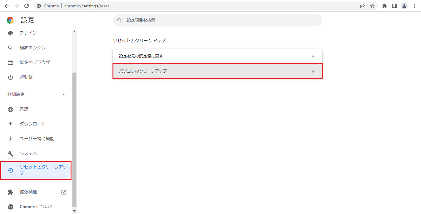Open the Extensions puzzle icon in toolbar
The image size is (421, 214).
pyautogui.click(x=384, y=6)
